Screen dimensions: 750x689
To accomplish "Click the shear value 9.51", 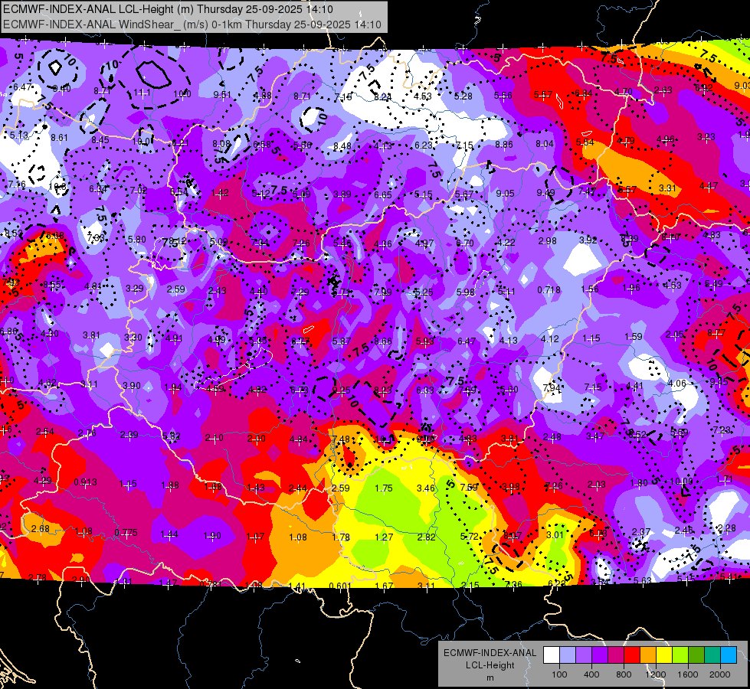I will pos(222,95).
